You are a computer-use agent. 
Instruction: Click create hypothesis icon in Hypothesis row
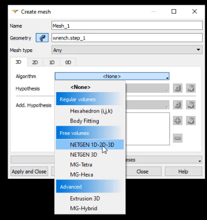pos(178,88)
